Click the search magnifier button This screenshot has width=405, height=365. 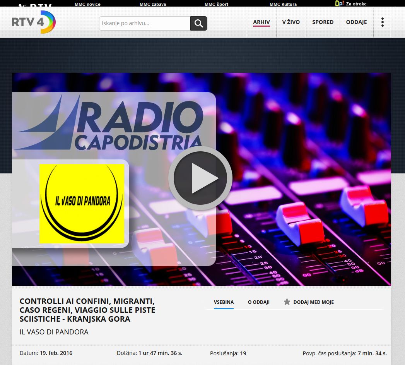coord(198,23)
